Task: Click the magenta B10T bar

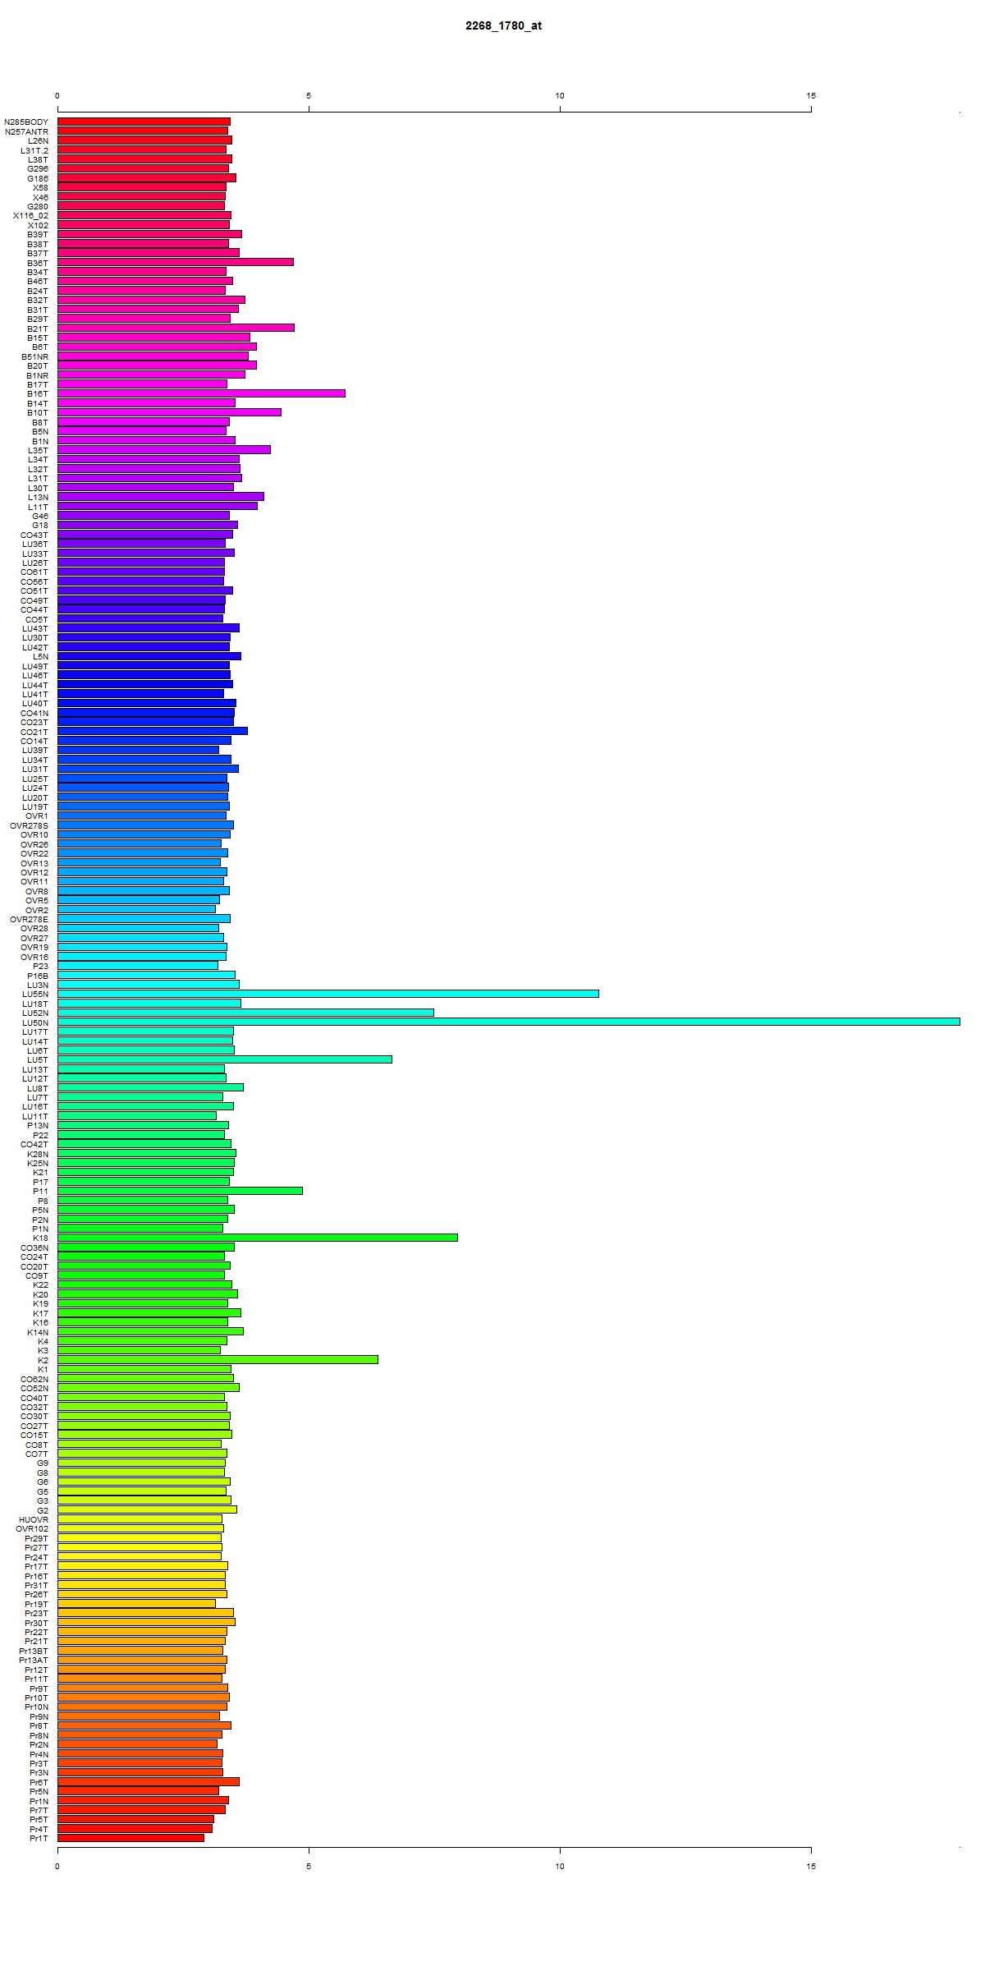Action: coord(169,412)
